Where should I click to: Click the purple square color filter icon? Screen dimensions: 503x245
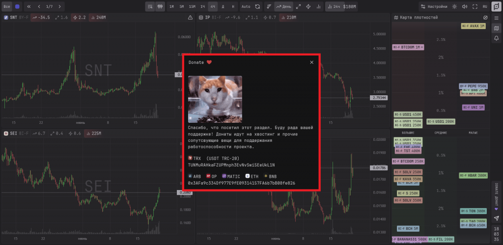click(17, 6)
